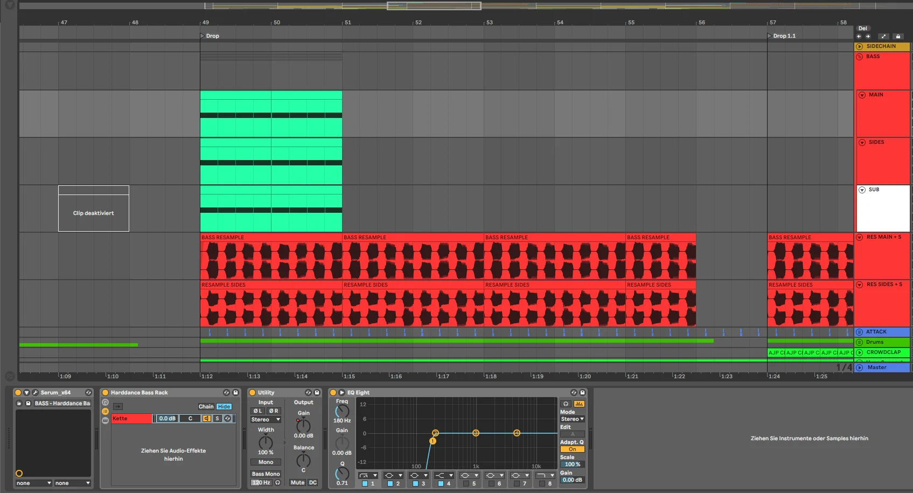The height and width of the screenshot is (493, 913).
Task: Click the Utility Mute button
Action: coord(297,483)
